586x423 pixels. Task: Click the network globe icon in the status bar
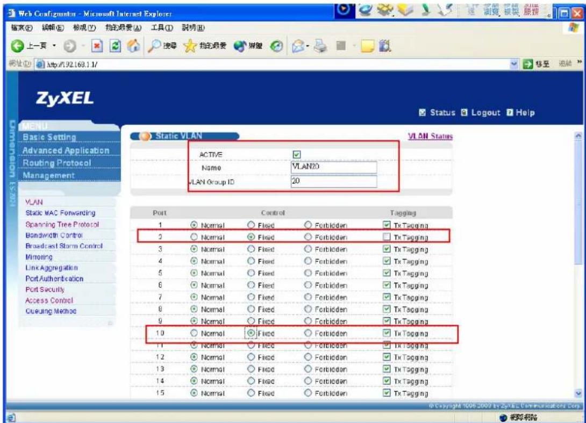point(503,418)
